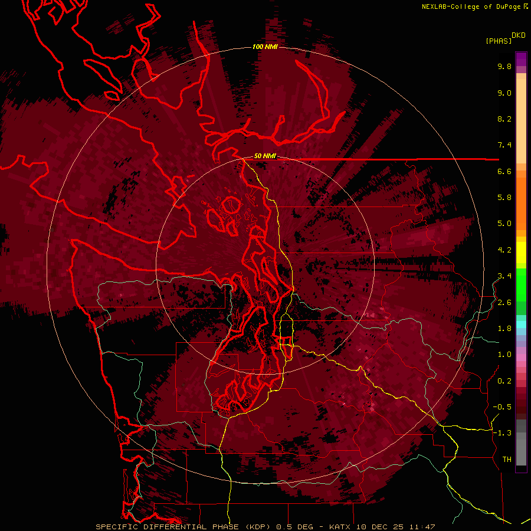This screenshot has height=531, width=531.
Task: Click the 1.0 legend value
Action: (x=504, y=355)
